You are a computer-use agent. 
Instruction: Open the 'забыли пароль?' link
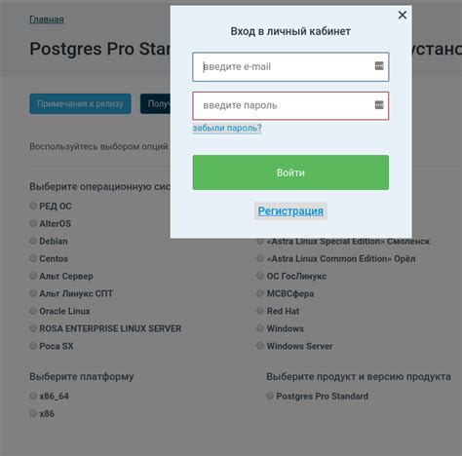coord(227,128)
